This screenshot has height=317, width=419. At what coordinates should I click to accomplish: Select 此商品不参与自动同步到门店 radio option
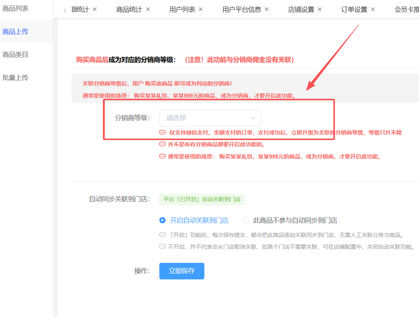pyautogui.click(x=245, y=220)
